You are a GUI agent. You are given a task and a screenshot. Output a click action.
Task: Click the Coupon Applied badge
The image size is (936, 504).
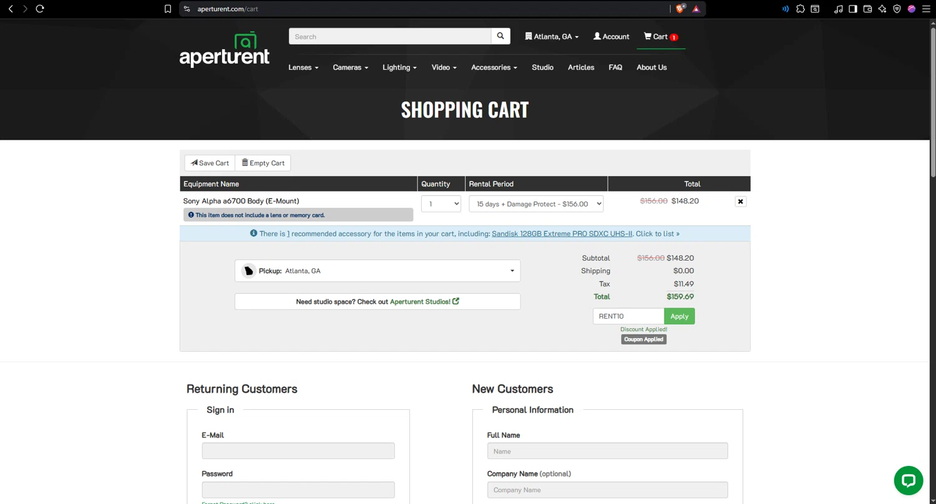(x=644, y=339)
